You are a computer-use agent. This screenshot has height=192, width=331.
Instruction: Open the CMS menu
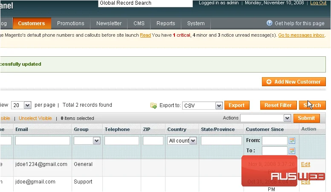click(139, 23)
